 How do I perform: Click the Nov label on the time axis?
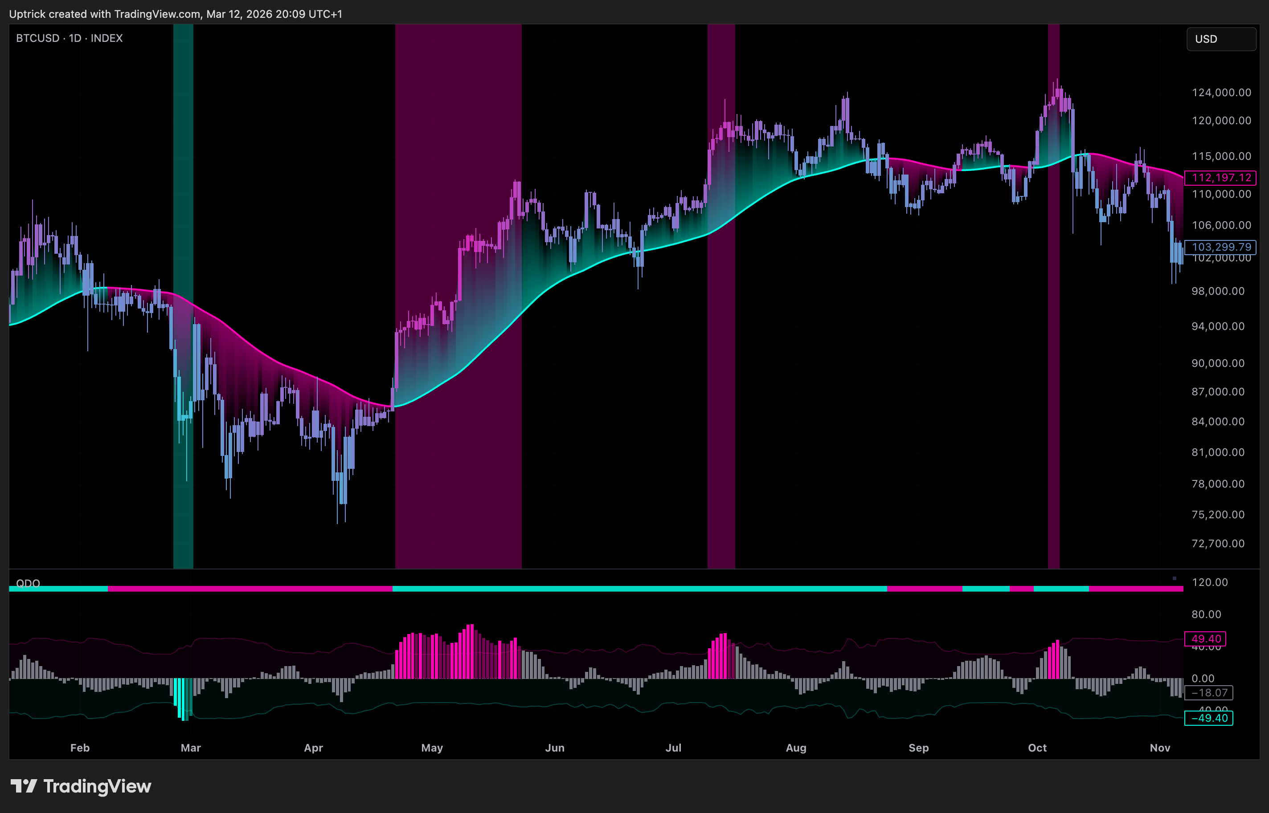(1160, 748)
